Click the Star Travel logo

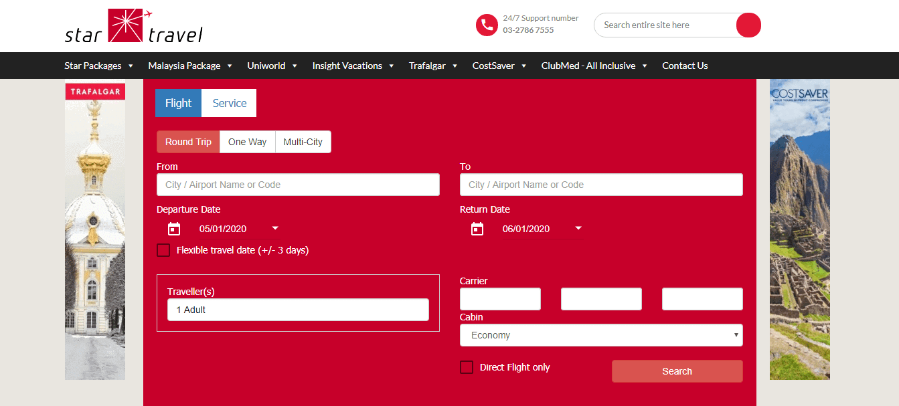tap(133, 26)
